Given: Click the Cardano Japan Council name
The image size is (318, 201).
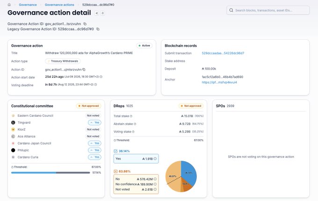Looking at the screenshot, I should click(x=34, y=143).
